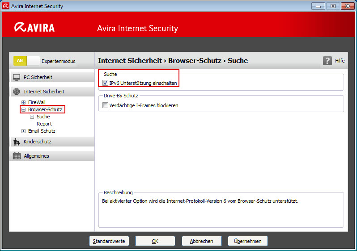Click the Abbrechen button
Viewport: 357px width, 251px height.
click(x=201, y=241)
